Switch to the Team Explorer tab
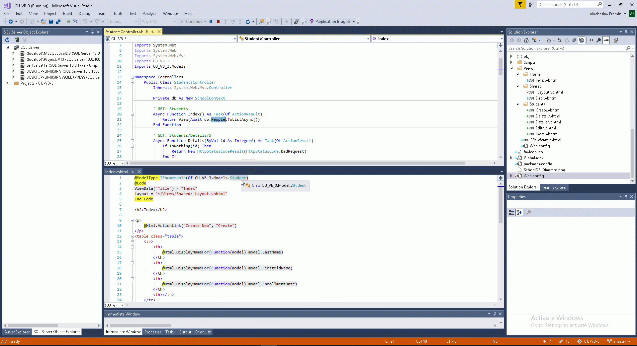 pos(554,187)
